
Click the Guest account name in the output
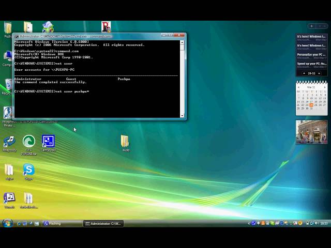(x=71, y=79)
